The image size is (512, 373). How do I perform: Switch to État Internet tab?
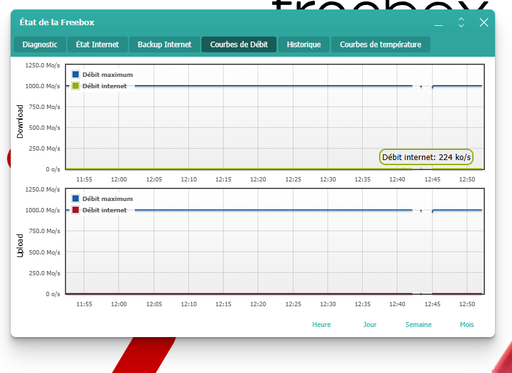tap(98, 45)
